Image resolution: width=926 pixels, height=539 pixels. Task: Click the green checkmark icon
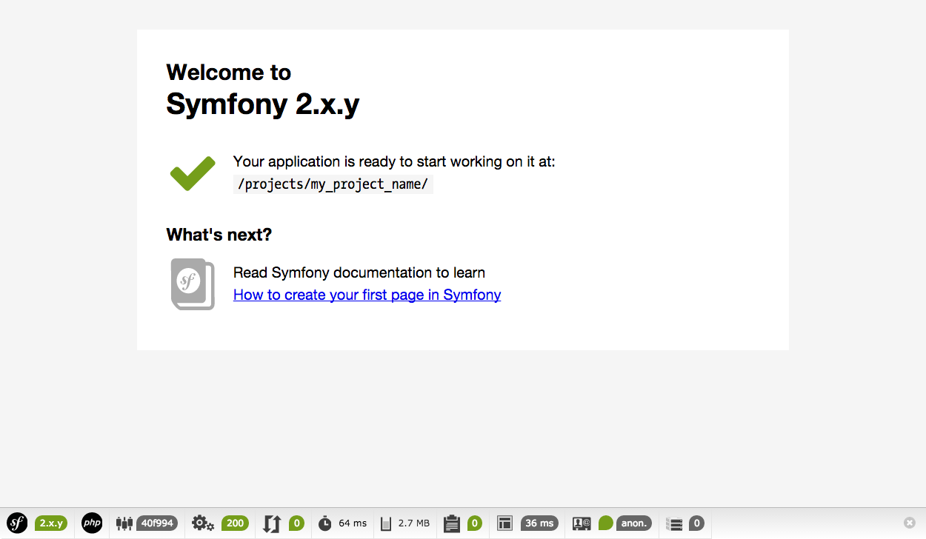193,173
